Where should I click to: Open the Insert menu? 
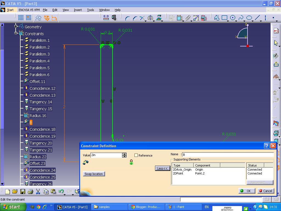point(78,10)
